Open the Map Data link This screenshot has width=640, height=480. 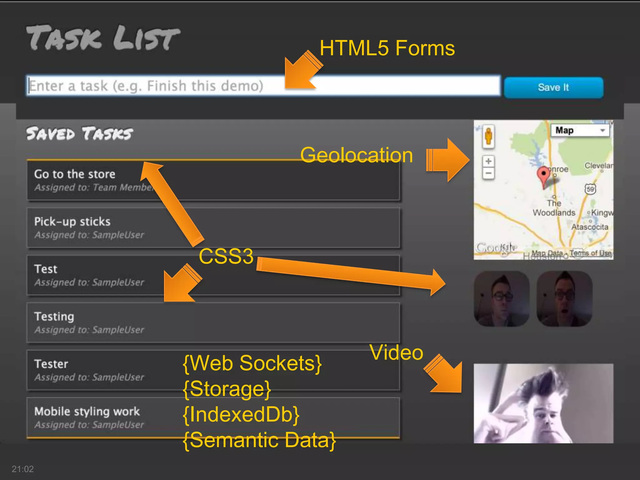[547, 253]
